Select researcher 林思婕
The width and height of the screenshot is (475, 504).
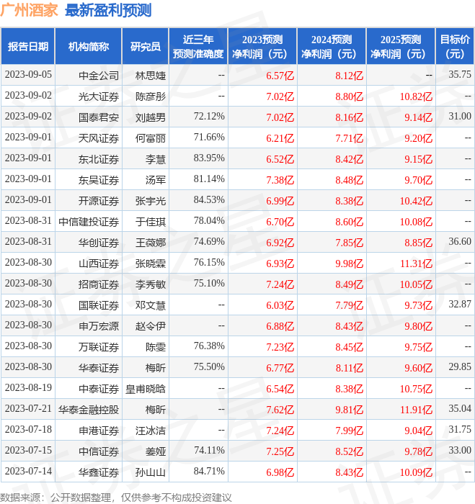151,76
